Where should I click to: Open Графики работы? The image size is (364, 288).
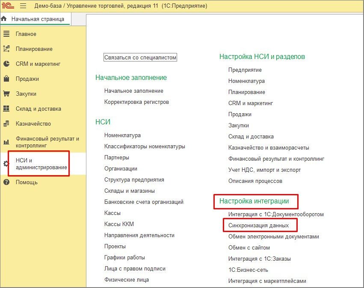point(124,257)
